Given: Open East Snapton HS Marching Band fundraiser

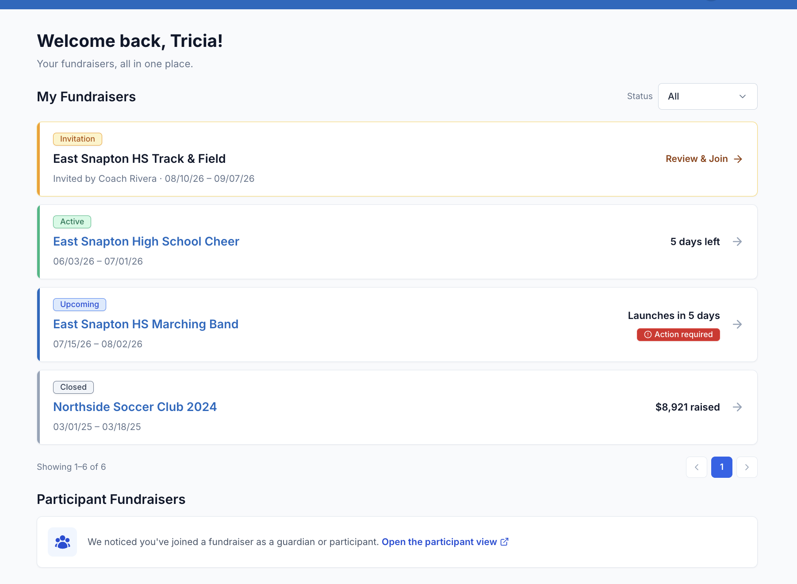Looking at the screenshot, I should pyautogui.click(x=146, y=324).
